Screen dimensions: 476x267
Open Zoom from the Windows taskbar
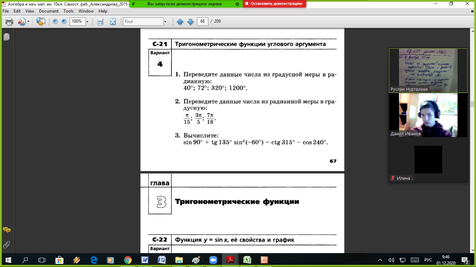pyautogui.click(x=213, y=260)
